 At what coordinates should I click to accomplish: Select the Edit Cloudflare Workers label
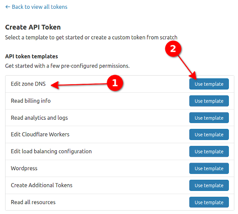coord(40,134)
